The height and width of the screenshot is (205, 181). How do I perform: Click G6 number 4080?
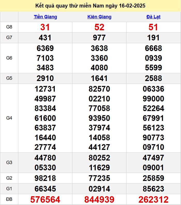pos(99,68)
